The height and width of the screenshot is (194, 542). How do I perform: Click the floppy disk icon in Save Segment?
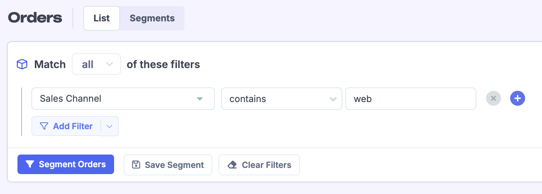click(136, 165)
